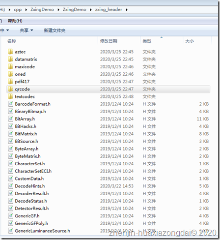Click the zxing_header breadcrumb segment

(109, 10)
